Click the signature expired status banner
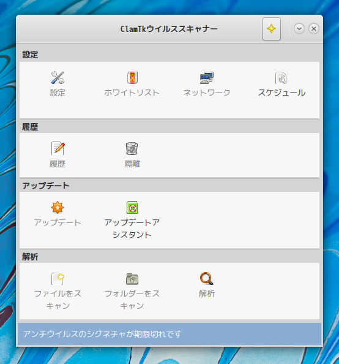Viewport: 339px width, 364px height. point(169,334)
